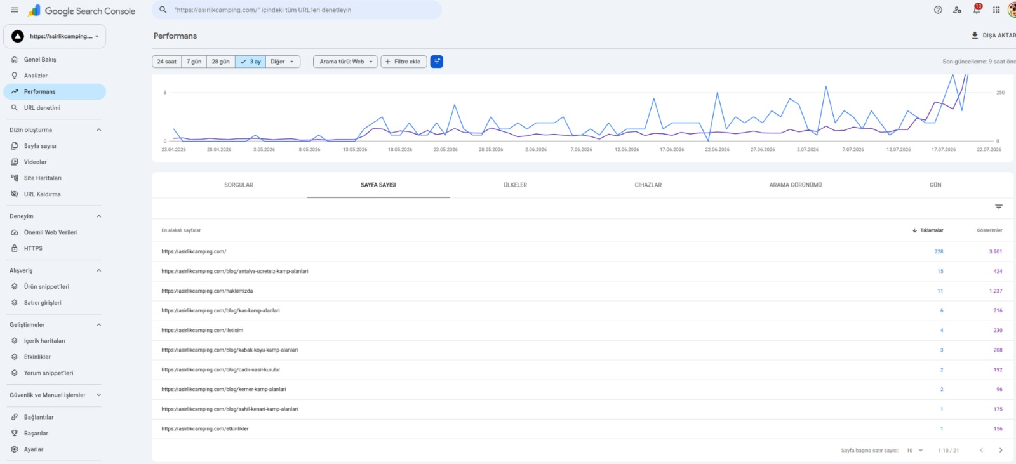
Task: Open the property selector dropdown
Action: pos(55,36)
